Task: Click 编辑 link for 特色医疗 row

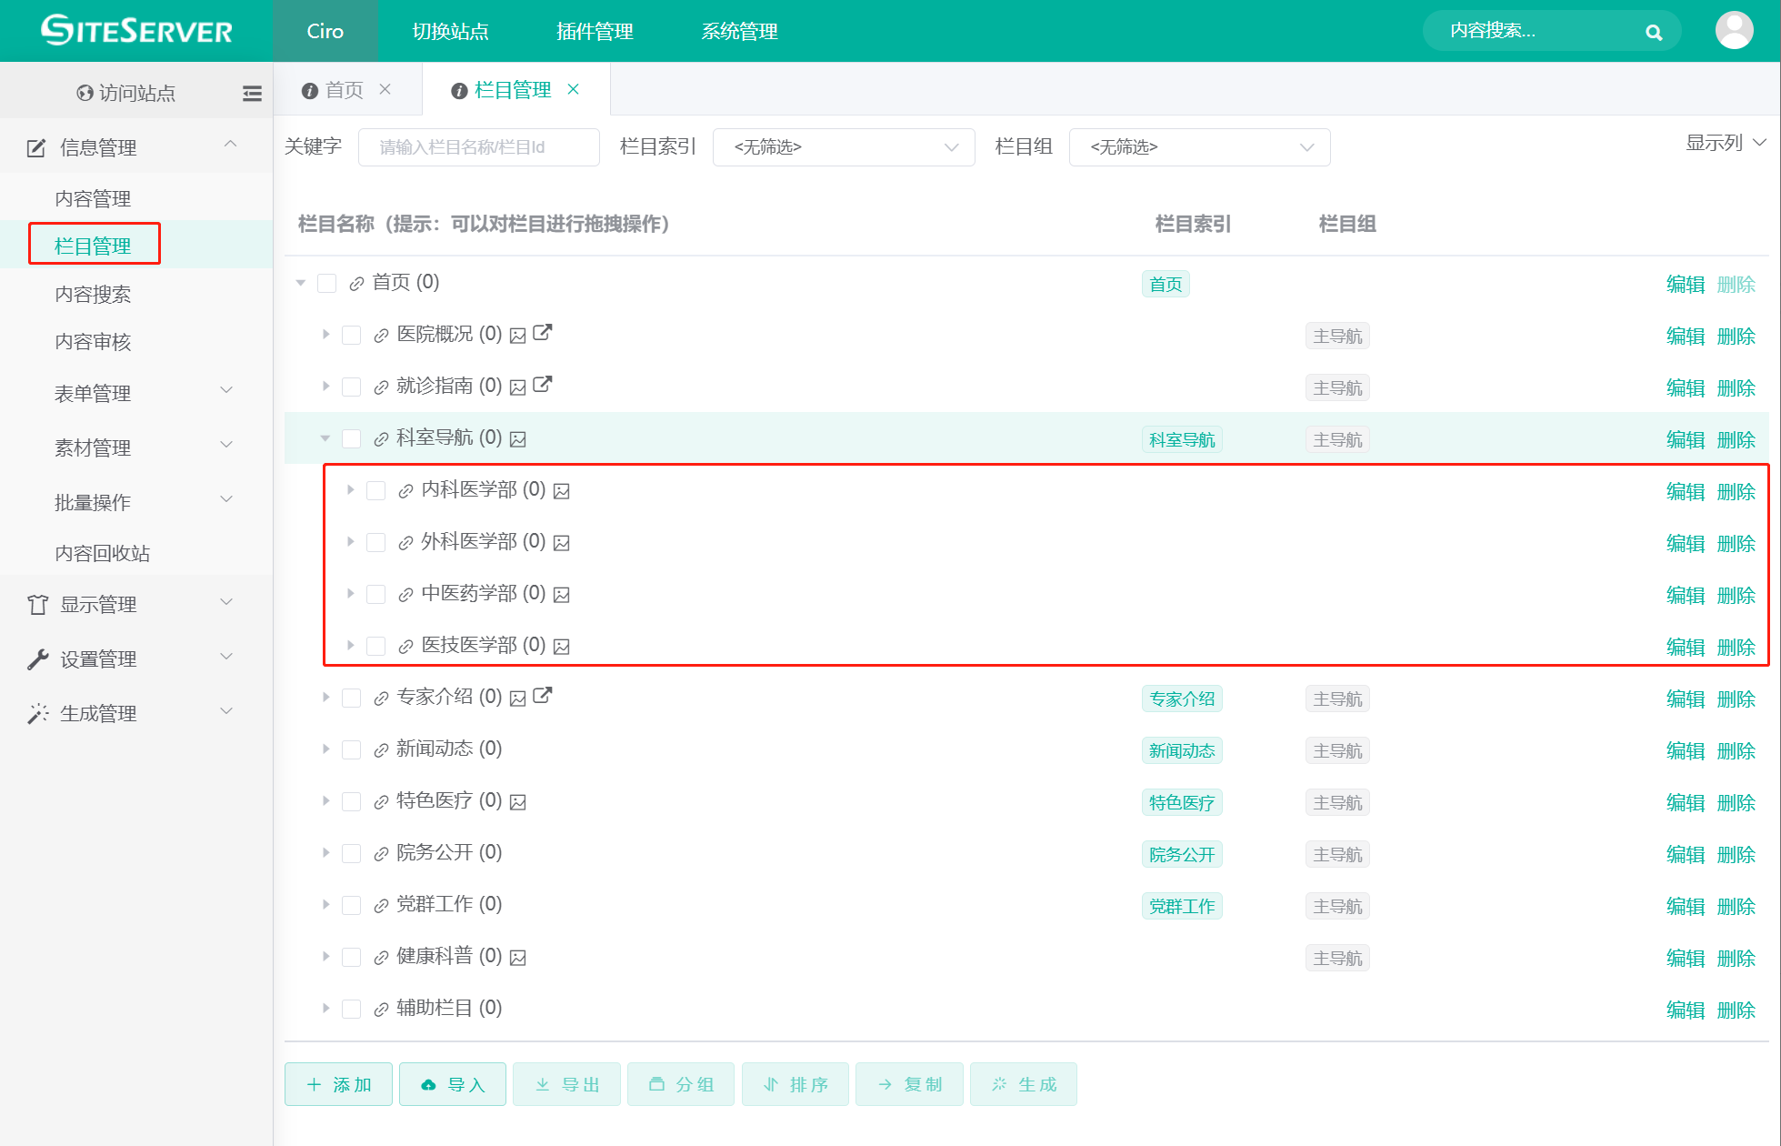Action: (1685, 803)
